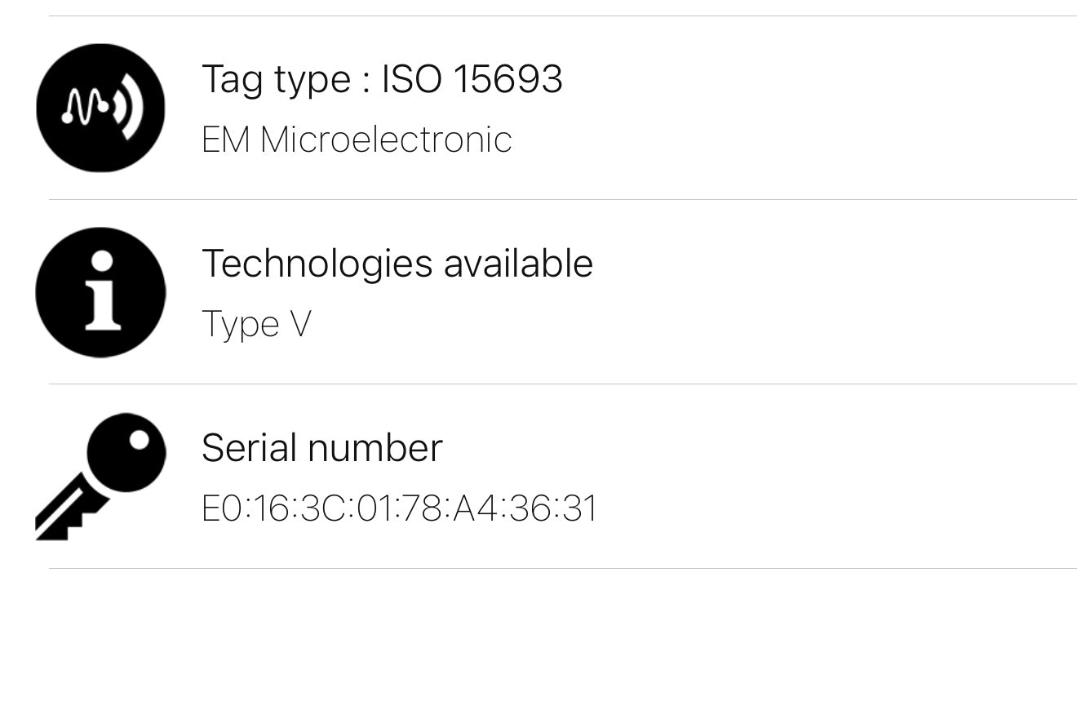Select the "Type V" technology value
Viewport: 1077px width, 719px height.
(x=256, y=324)
